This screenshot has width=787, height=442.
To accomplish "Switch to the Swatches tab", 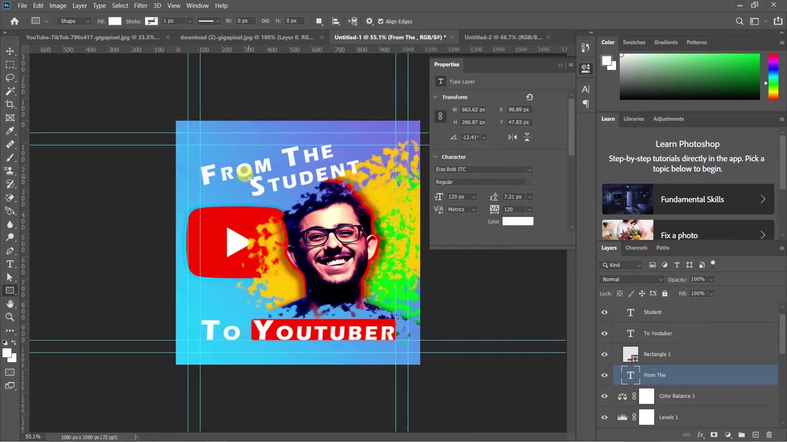I will (634, 42).
